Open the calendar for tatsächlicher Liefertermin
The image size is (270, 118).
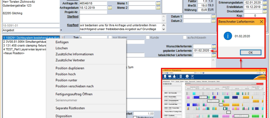[214, 55]
